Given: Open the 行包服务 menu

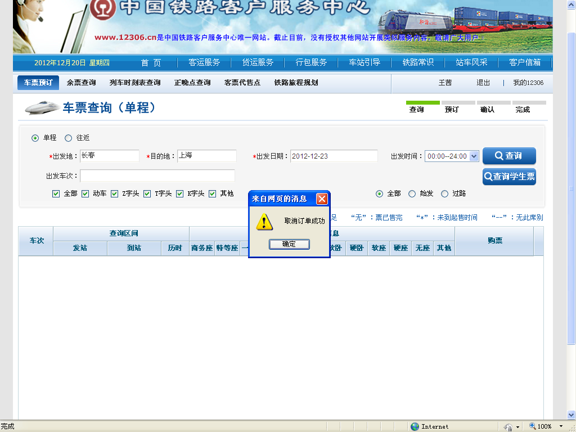Looking at the screenshot, I should coord(311,63).
